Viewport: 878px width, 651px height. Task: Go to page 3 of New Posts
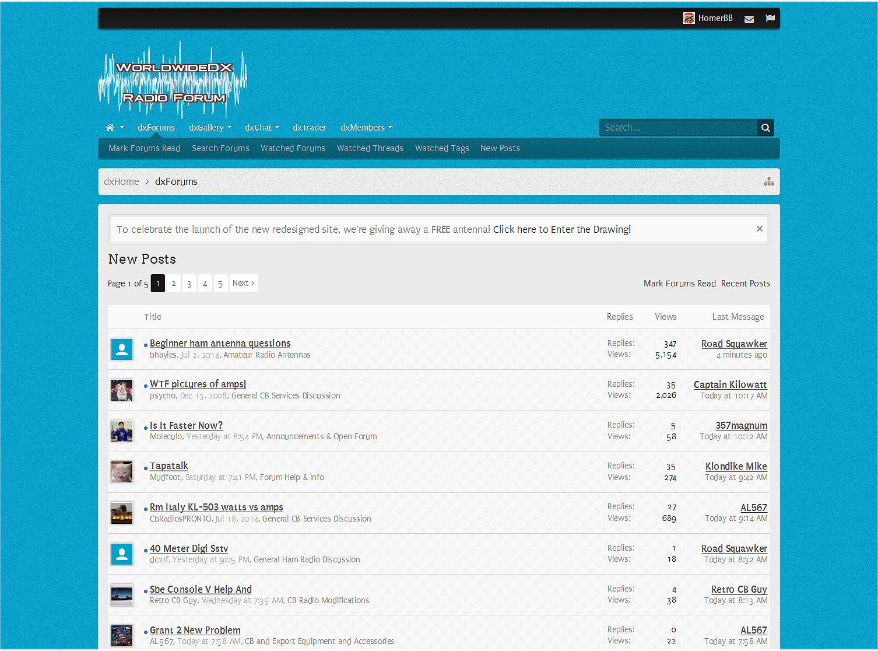(189, 283)
